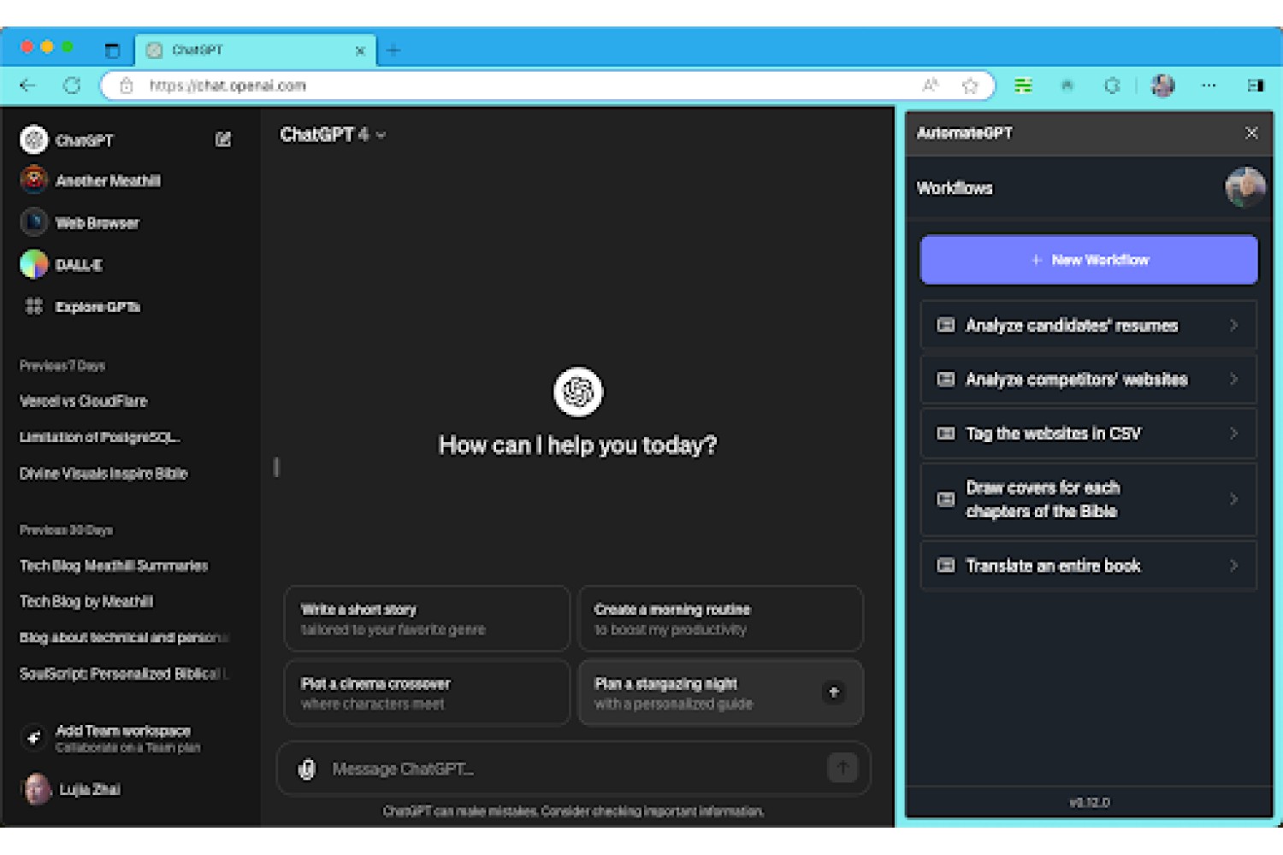Click the Add Team workspace icon
The image size is (1283, 855).
pyautogui.click(x=33, y=738)
